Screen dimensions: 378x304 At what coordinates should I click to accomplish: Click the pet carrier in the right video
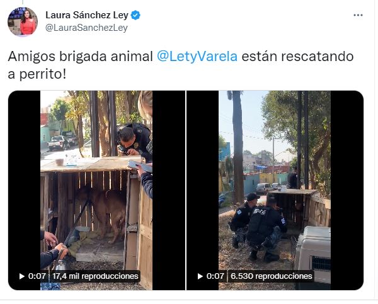point(313,256)
